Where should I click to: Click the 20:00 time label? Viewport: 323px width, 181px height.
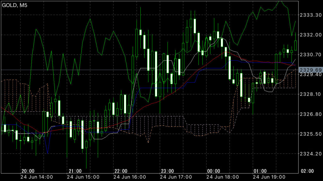pos(28,171)
